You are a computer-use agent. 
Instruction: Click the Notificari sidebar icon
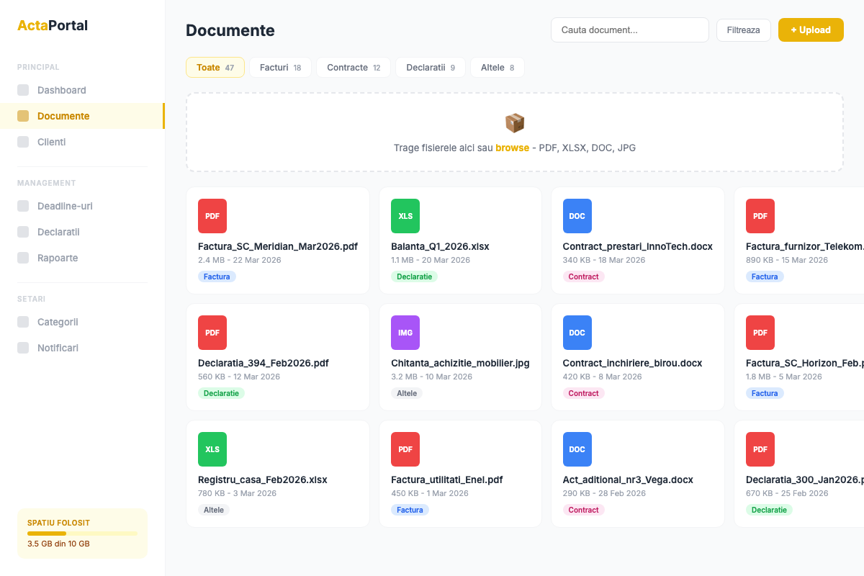click(22, 348)
